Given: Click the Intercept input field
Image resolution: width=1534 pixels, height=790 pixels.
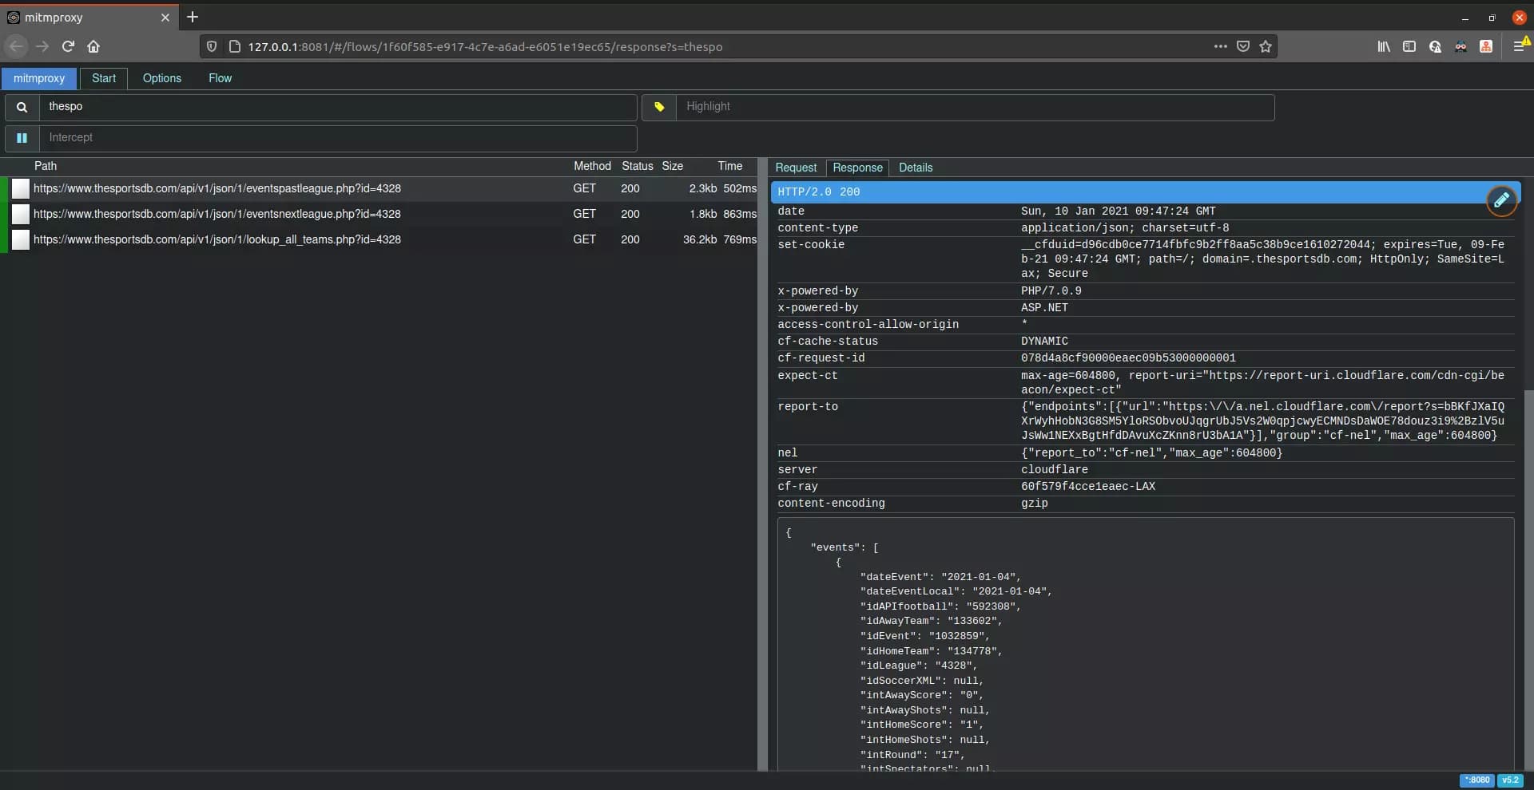Looking at the screenshot, I should click(336, 138).
